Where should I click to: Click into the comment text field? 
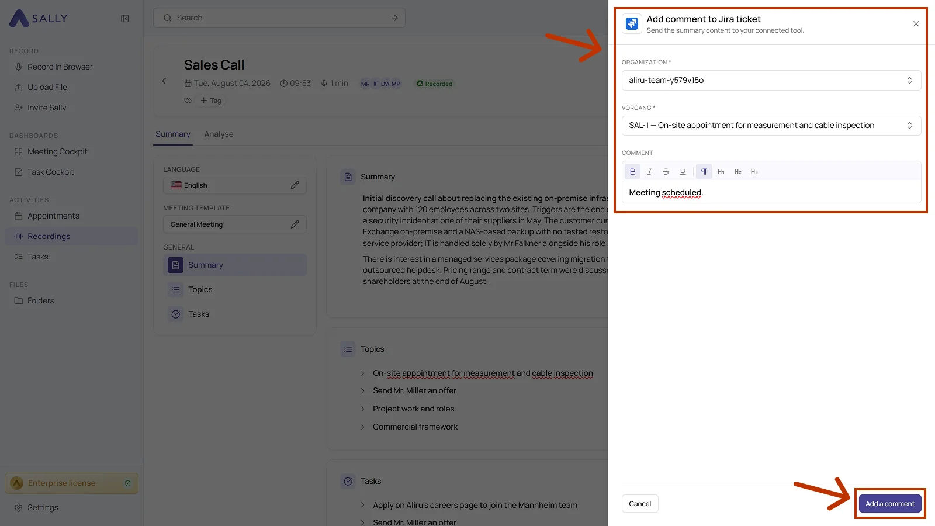771,193
